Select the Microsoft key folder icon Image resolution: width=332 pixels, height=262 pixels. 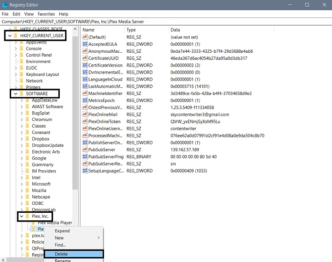pyautogui.click(x=28, y=184)
